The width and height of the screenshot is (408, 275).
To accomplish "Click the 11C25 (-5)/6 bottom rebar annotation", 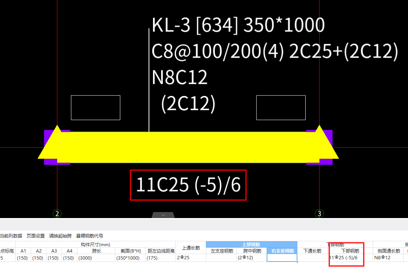I will 188,185.
